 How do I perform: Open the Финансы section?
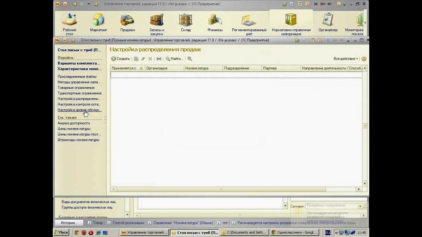215,23
